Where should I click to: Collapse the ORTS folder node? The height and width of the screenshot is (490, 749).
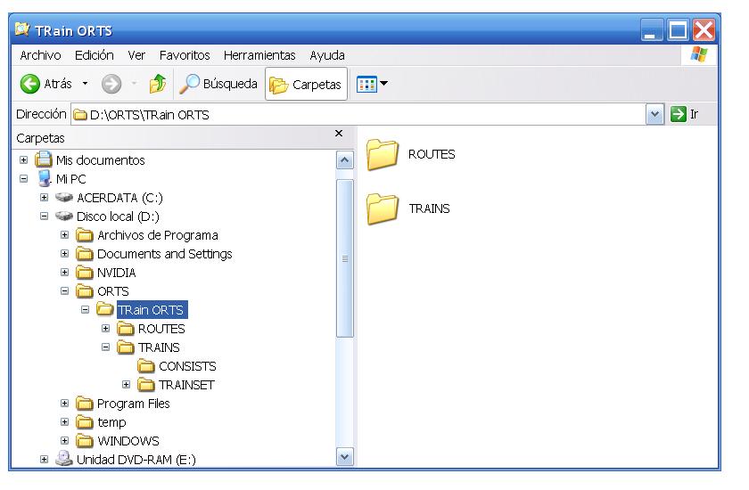[65, 291]
